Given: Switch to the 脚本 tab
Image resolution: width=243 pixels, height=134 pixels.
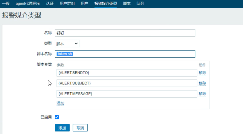Looking at the screenshot, I should pyautogui.click(x=127, y=4).
